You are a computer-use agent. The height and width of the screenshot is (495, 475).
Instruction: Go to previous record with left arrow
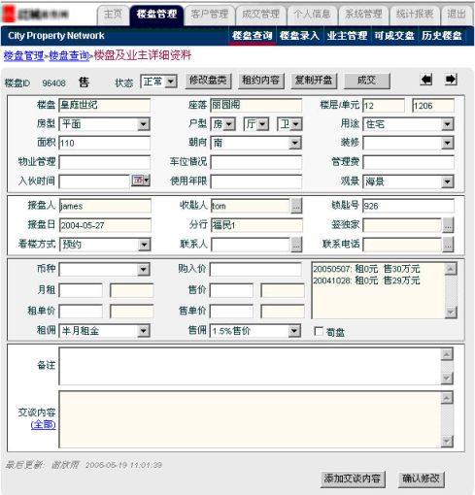coord(425,80)
